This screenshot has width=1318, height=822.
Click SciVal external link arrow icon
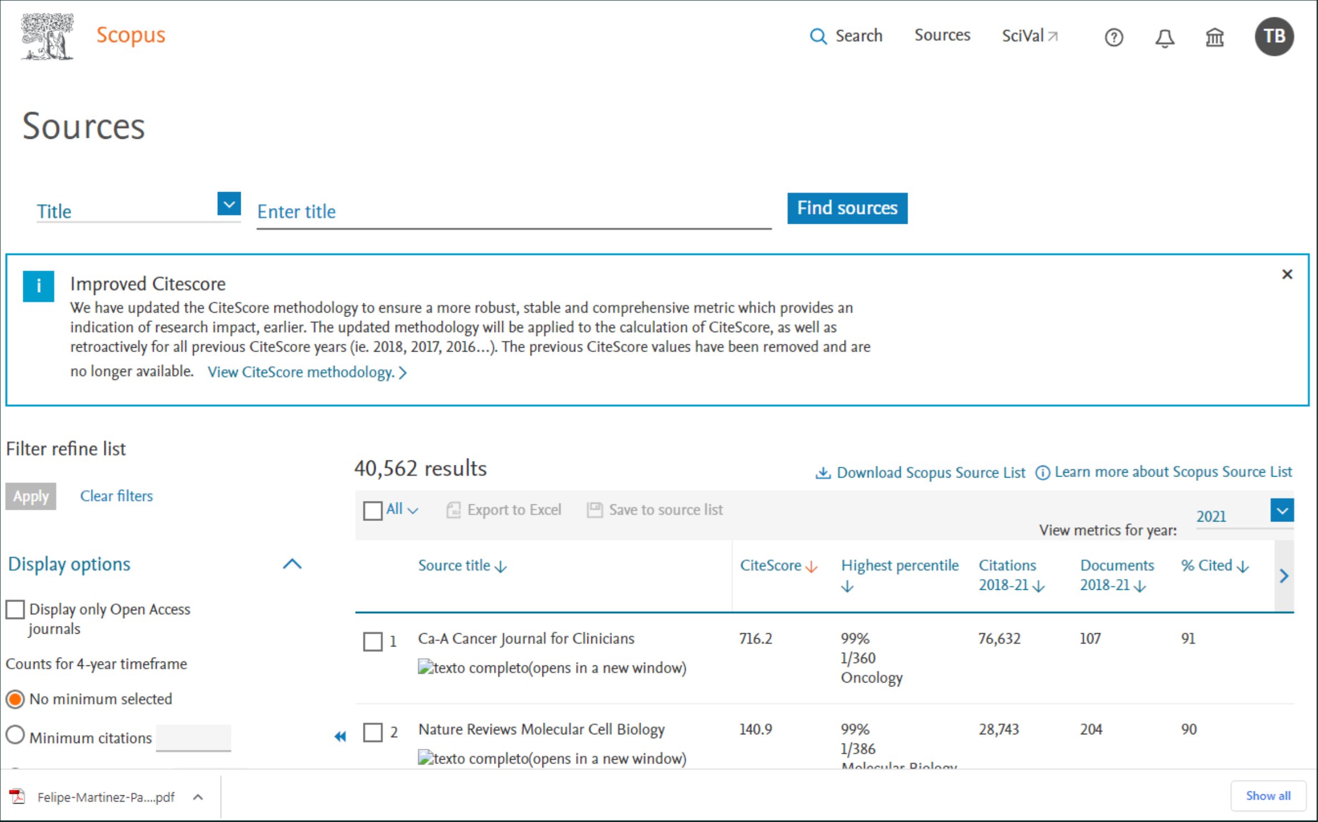[x=1052, y=36]
